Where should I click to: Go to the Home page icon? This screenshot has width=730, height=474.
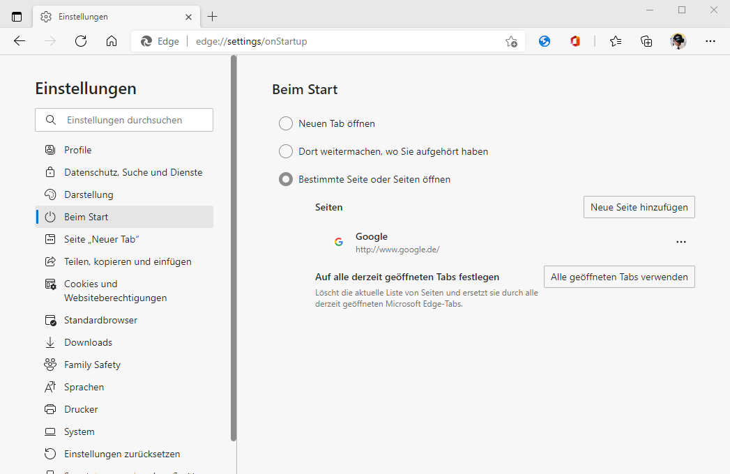pos(112,41)
